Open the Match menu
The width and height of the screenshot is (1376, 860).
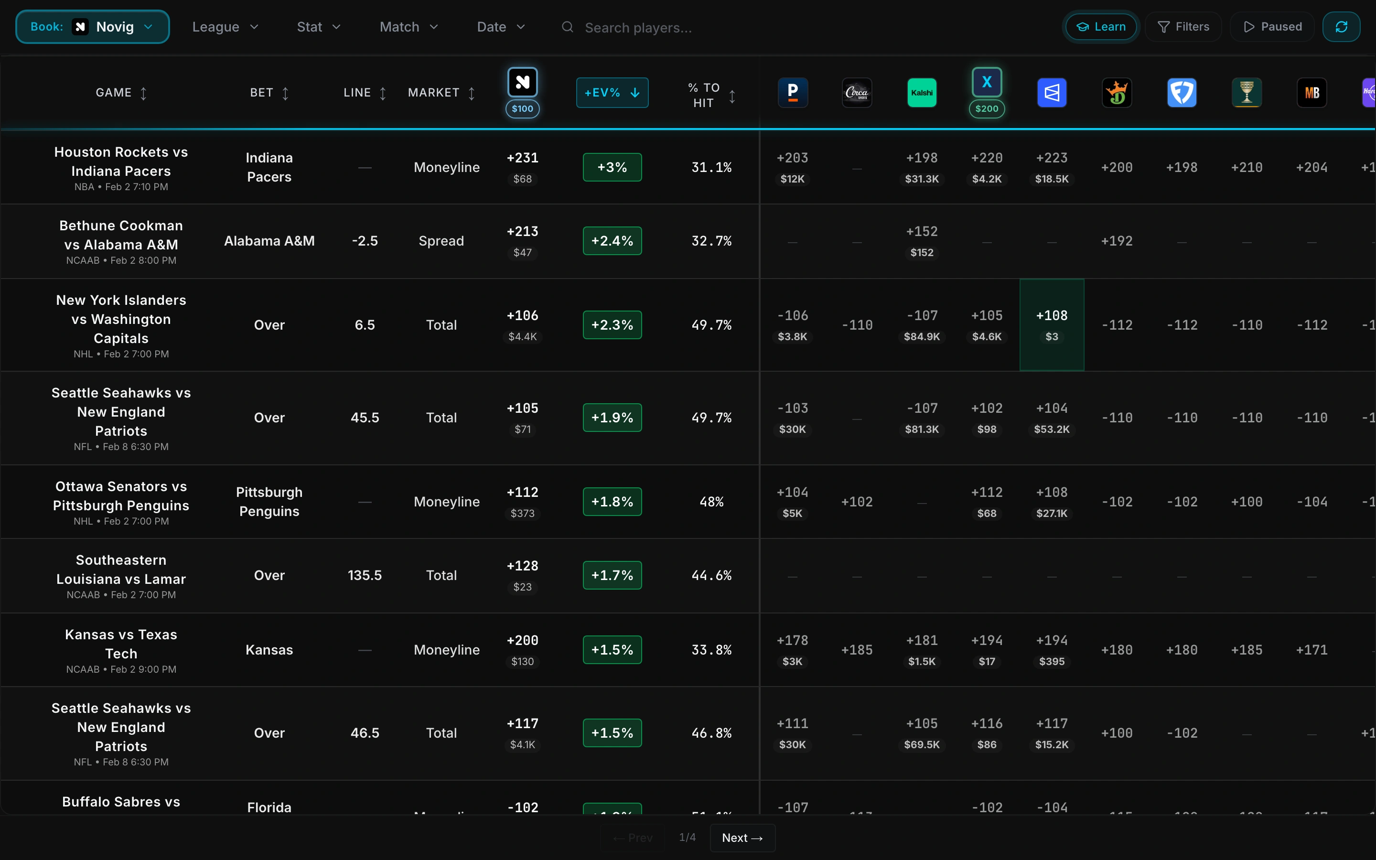tap(408, 26)
